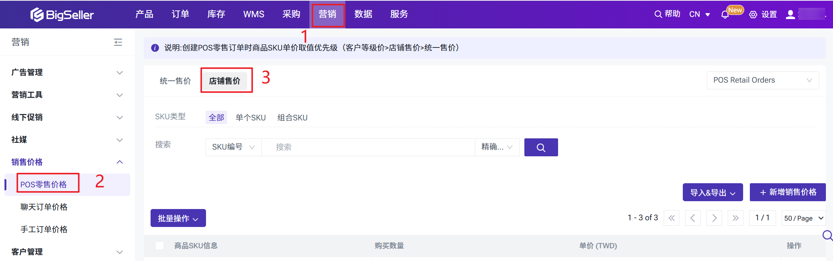Click the help search icon in header
Image resolution: width=833 pixels, height=261 pixels.
(x=658, y=14)
